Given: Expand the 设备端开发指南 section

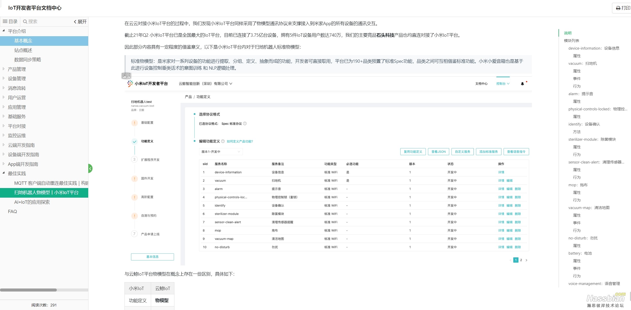Looking at the screenshot, I should (x=4, y=154).
